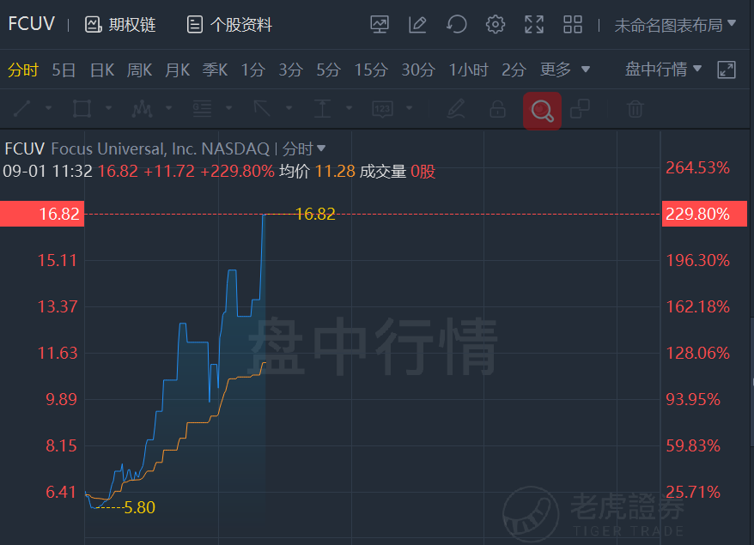Open the 盘中行情 session dropdown

663,70
